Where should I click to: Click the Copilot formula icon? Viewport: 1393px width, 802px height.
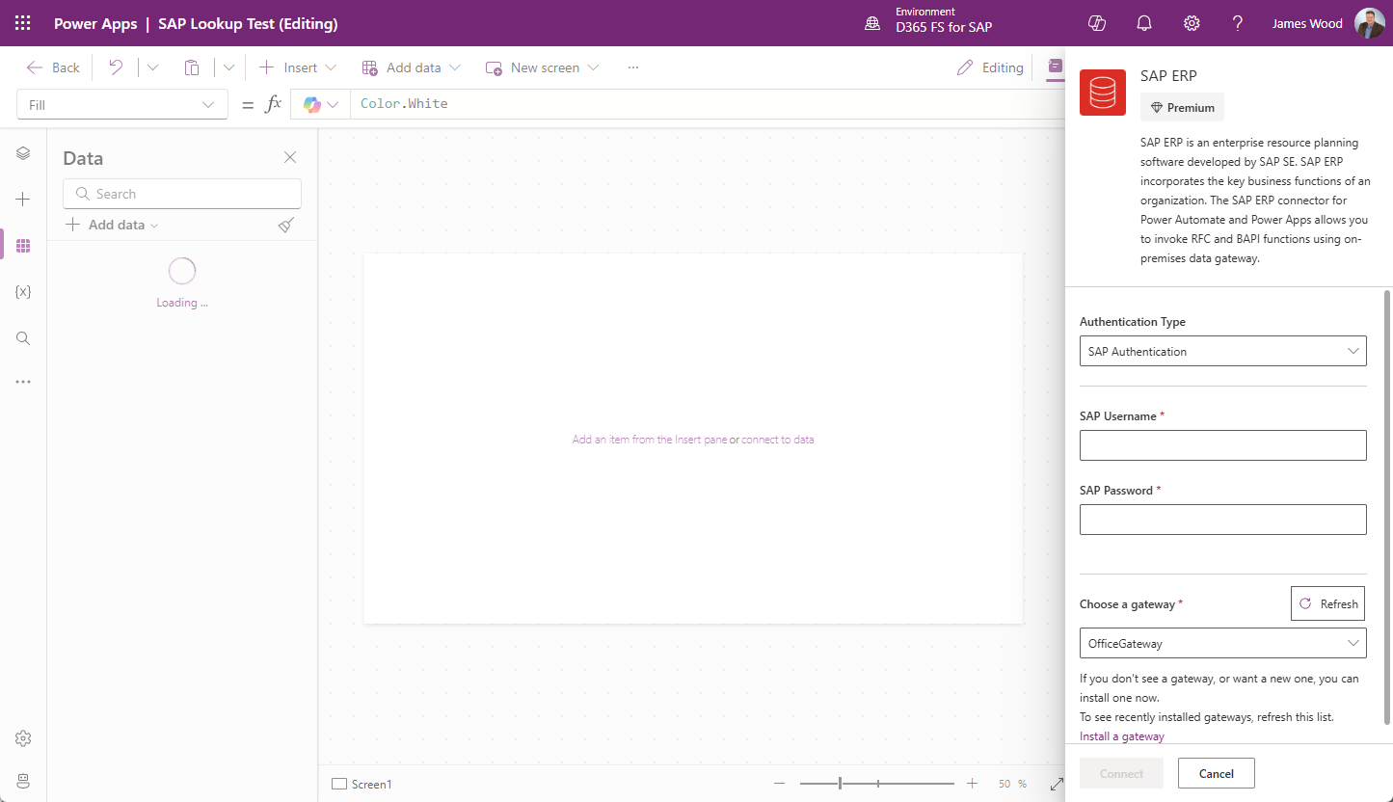311,104
